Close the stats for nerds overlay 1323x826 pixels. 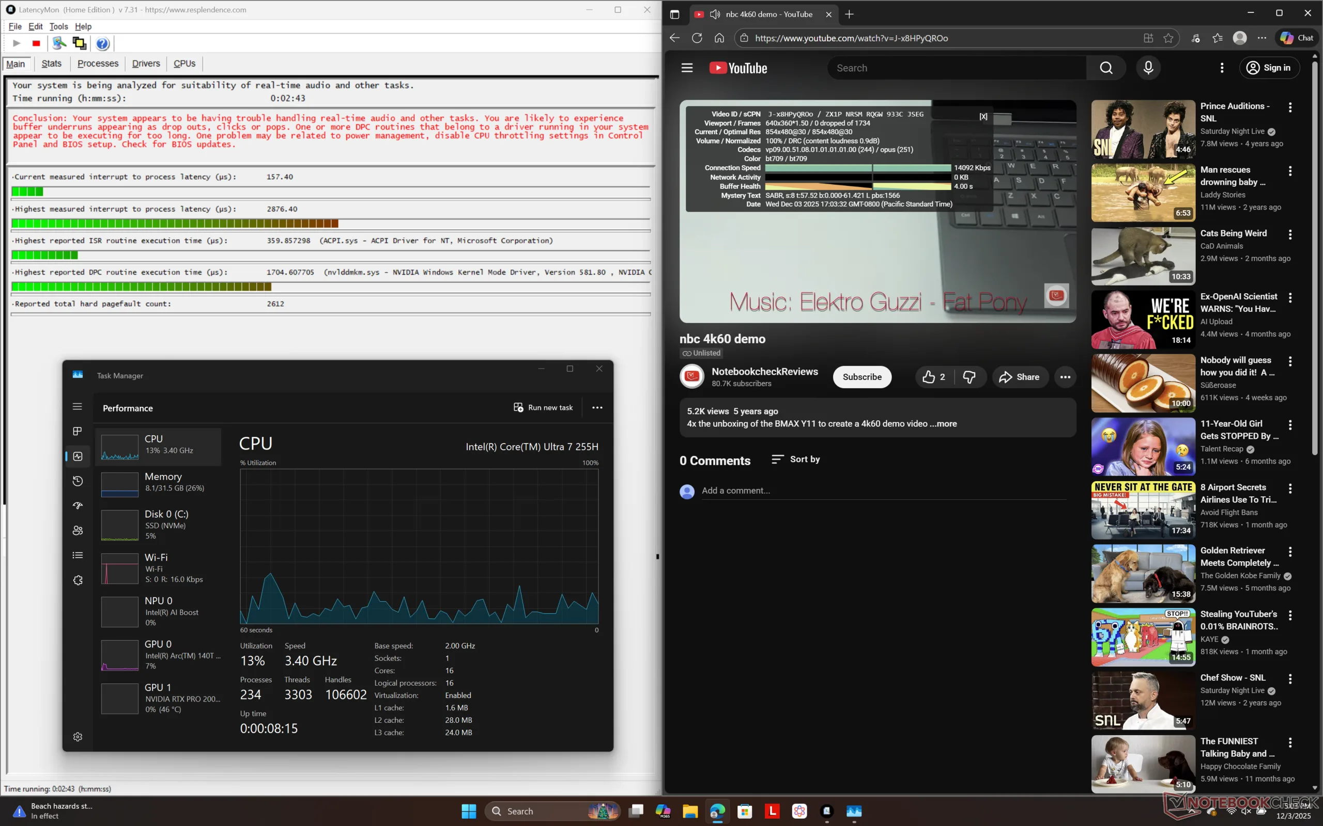tap(983, 116)
